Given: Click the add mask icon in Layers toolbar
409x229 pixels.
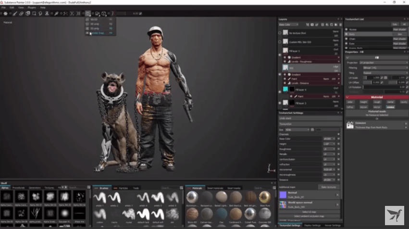Looking at the screenshot, I should pos(312,25).
